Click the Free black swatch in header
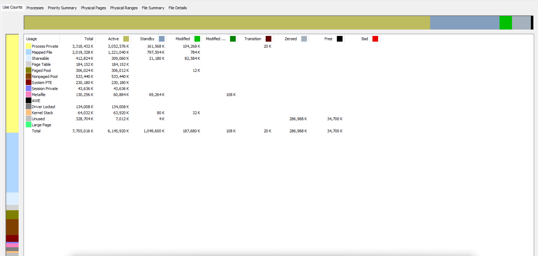538x256 pixels. point(340,39)
